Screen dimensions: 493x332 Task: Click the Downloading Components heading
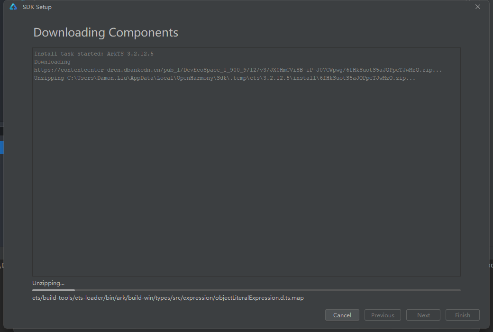pyautogui.click(x=106, y=33)
